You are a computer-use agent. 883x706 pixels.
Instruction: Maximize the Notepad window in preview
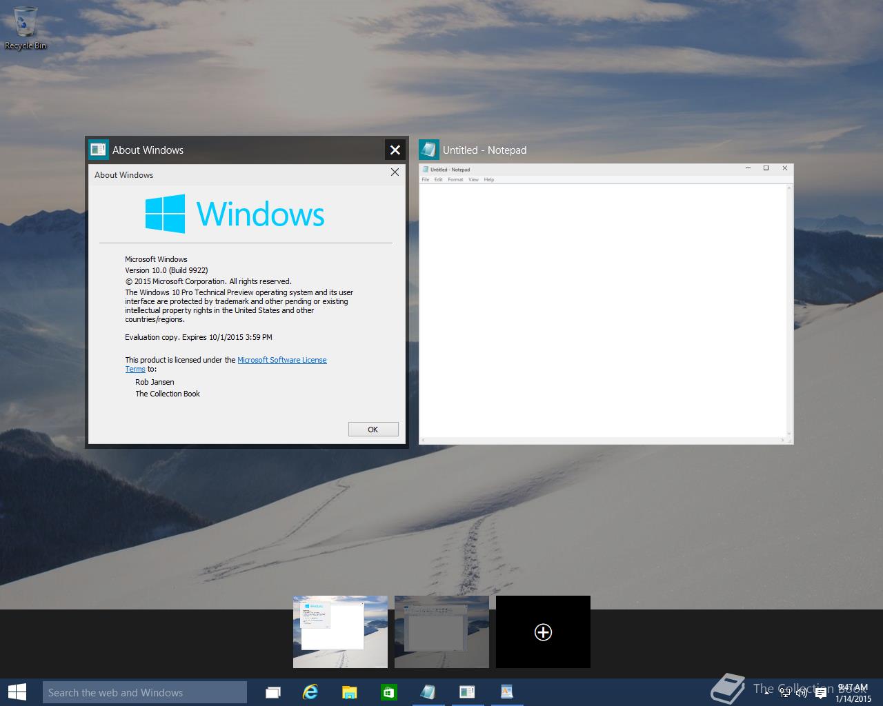[x=766, y=168]
